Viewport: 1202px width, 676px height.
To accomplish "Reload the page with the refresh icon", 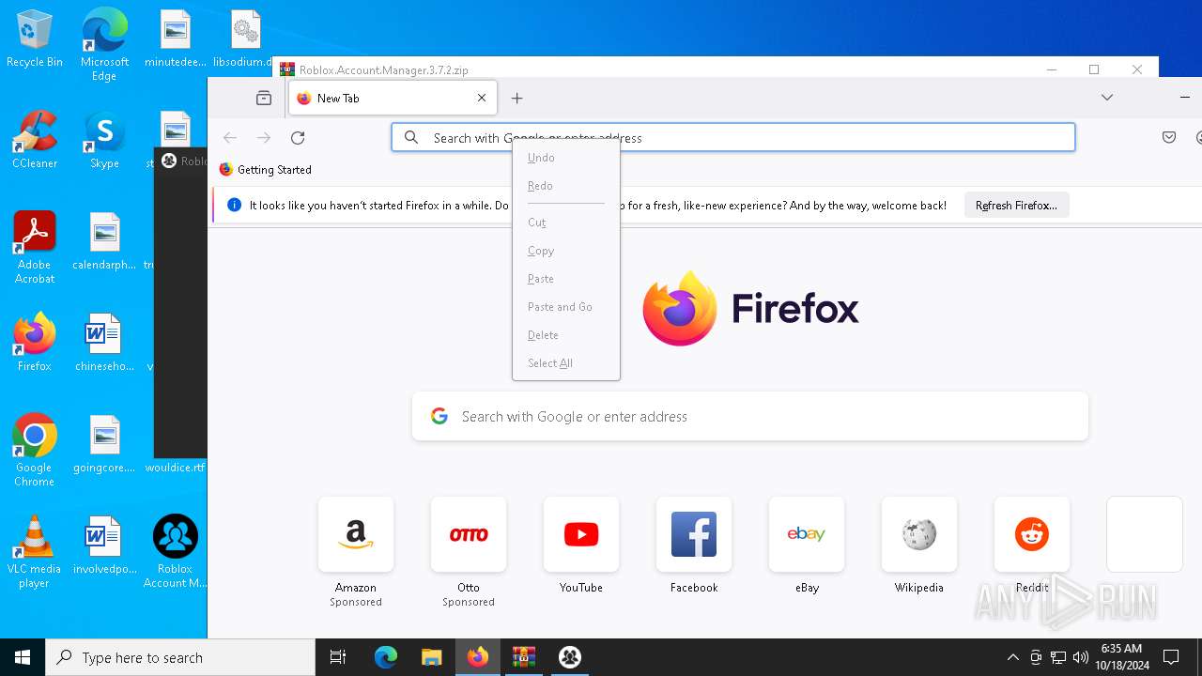I will pos(298,138).
